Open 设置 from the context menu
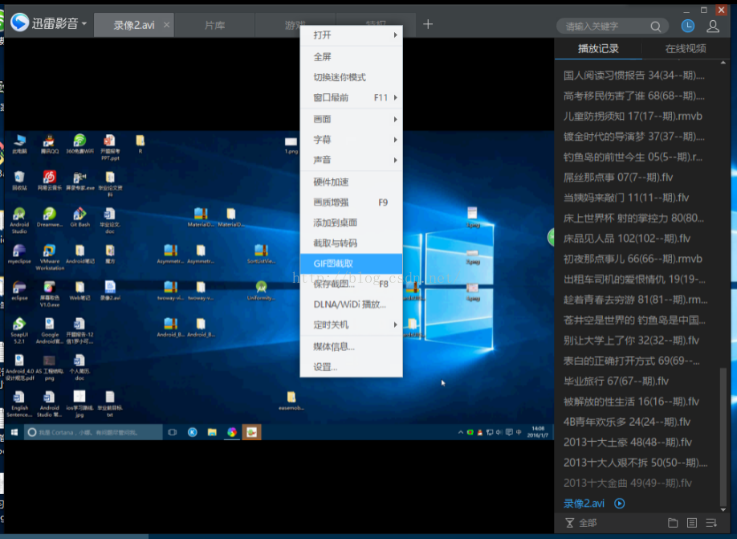Screen dimensions: 737x539 [351, 367]
